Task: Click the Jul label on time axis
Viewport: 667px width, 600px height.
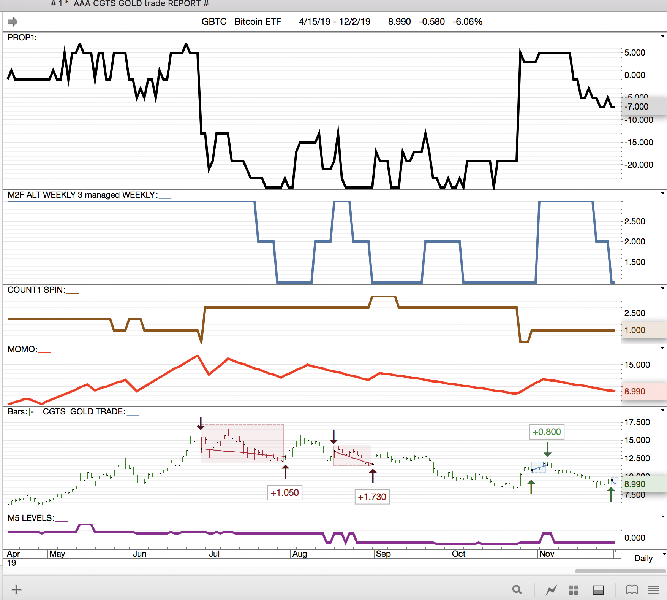Action: [214, 554]
